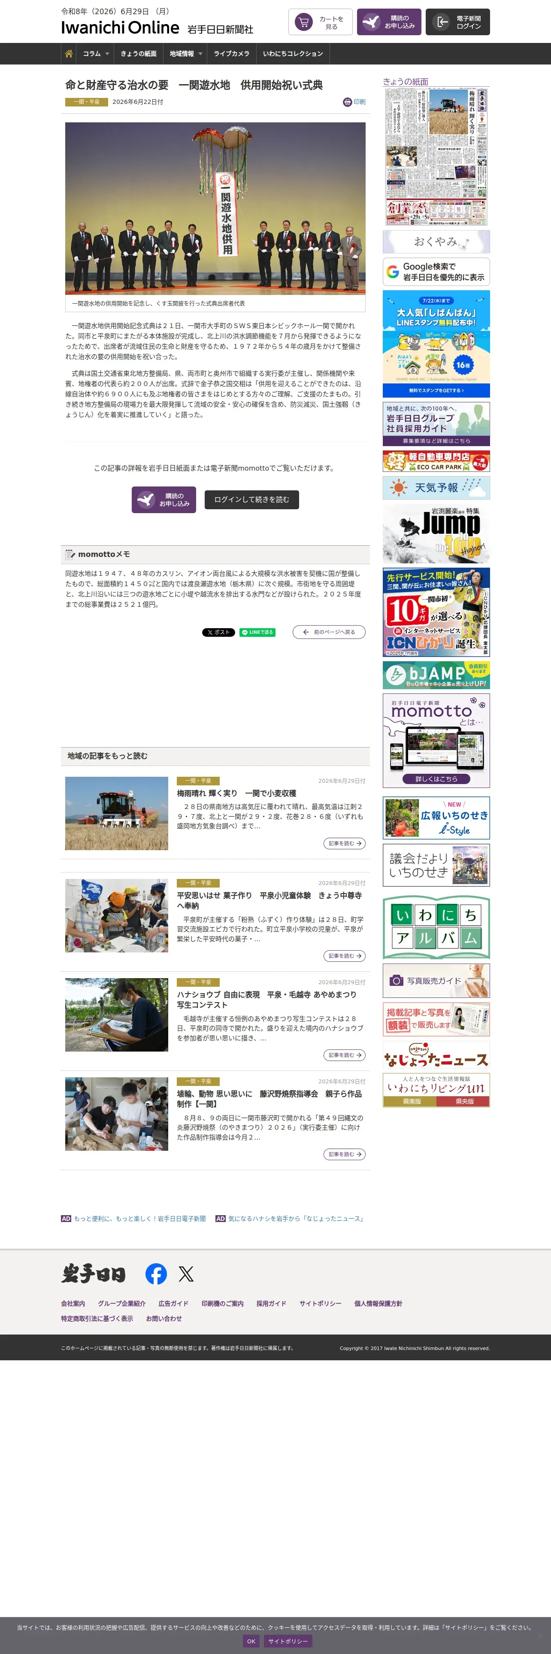This screenshot has height=1654, width=551.
Task: View today's newspaper front page image
Action: [436, 157]
